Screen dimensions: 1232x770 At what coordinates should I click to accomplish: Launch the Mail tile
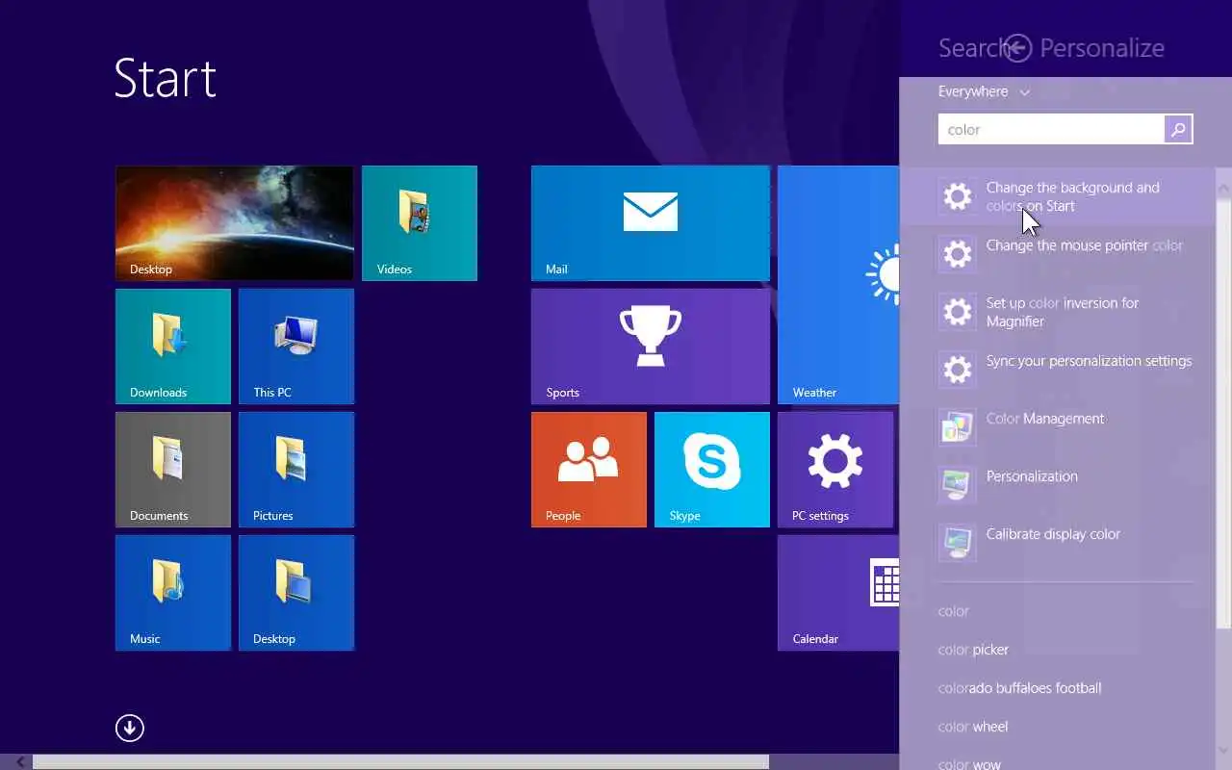[651, 223]
